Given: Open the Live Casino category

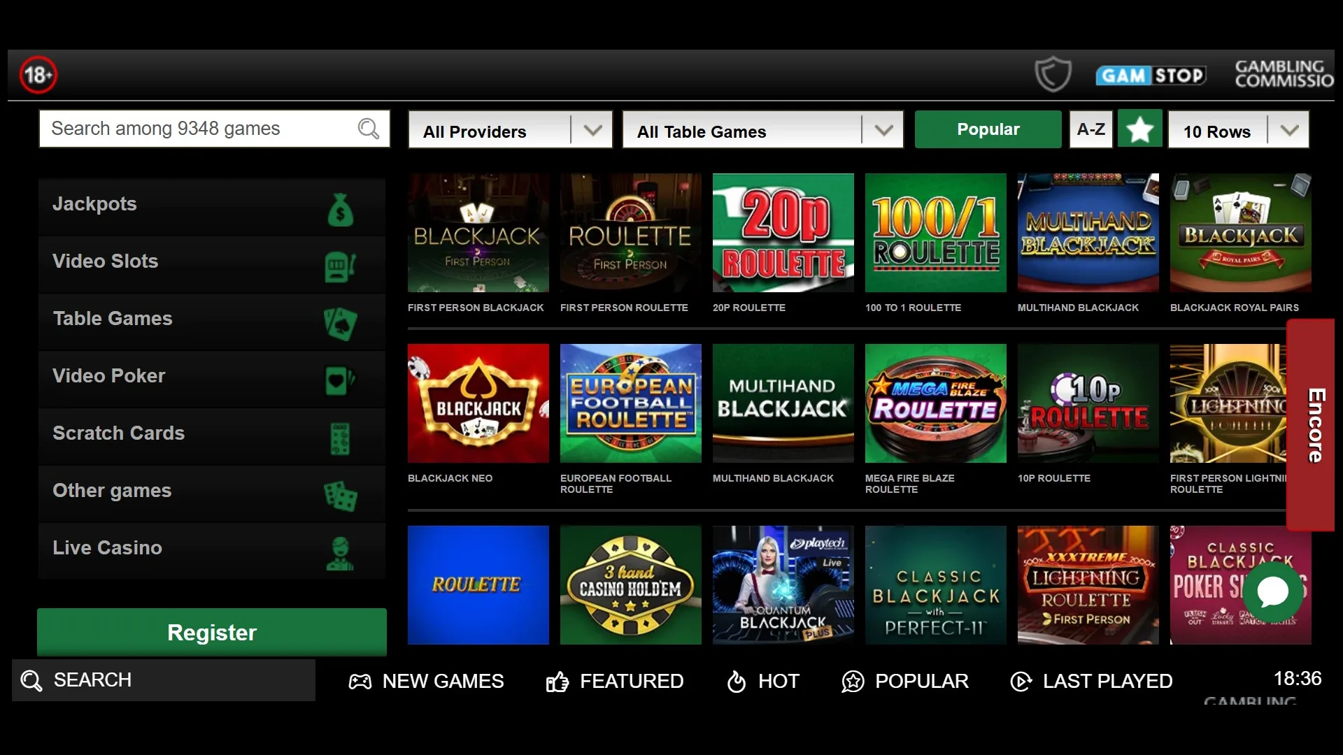Looking at the screenshot, I should coord(212,551).
